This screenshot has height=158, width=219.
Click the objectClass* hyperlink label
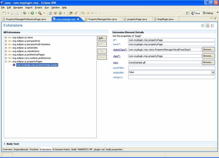[x=120, y=50]
